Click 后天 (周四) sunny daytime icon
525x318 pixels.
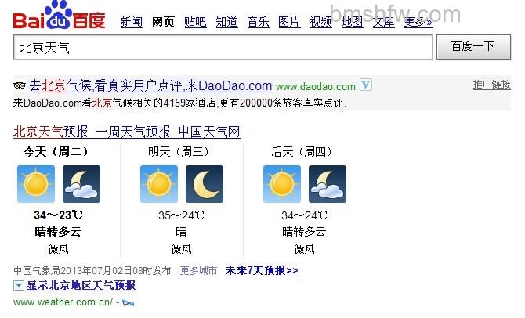click(282, 184)
